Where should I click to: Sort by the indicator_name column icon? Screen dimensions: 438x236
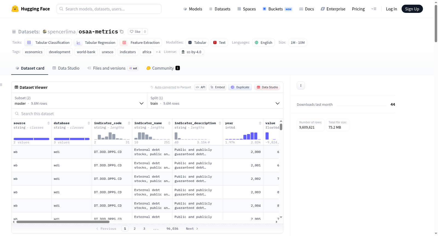click(x=169, y=123)
